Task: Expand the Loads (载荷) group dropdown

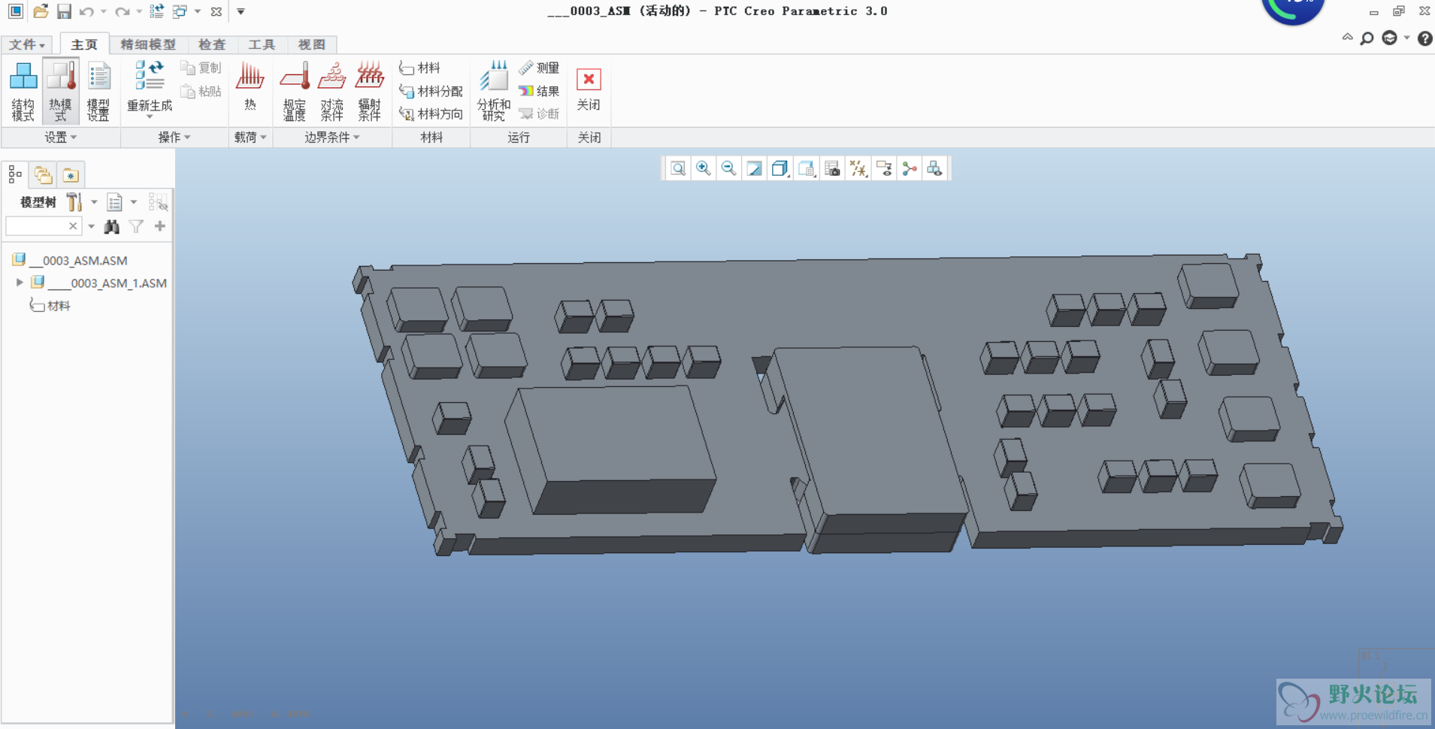Action: [250, 138]
